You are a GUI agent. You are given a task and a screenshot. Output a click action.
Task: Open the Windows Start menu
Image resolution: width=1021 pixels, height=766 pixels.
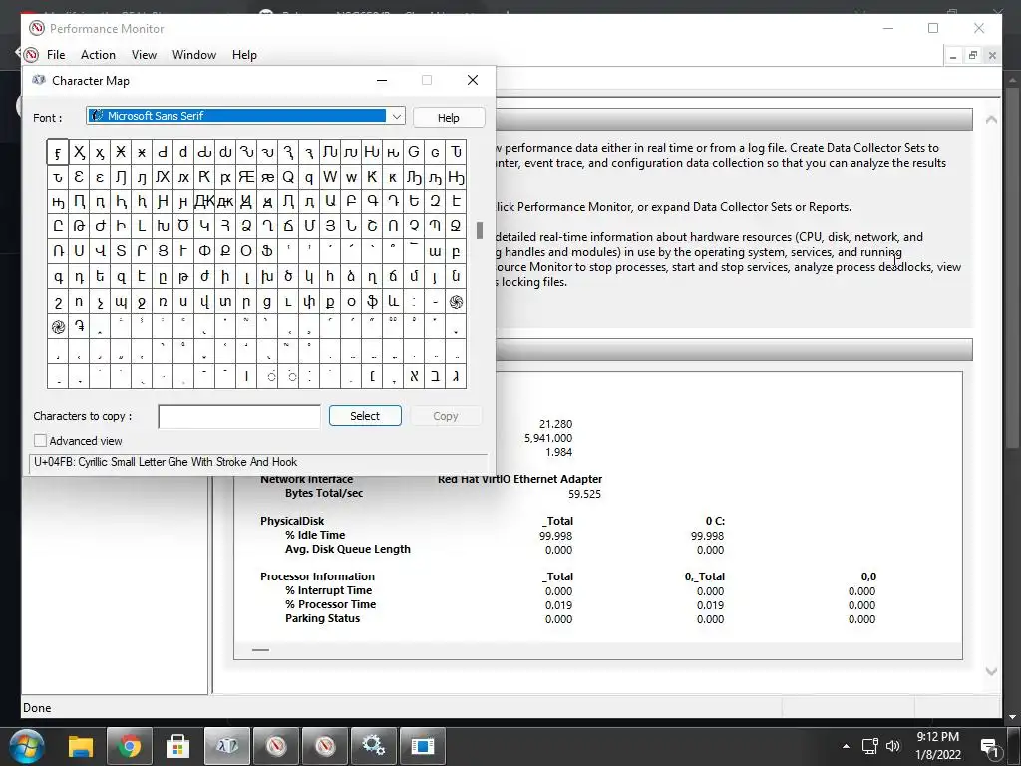(27, 745)
